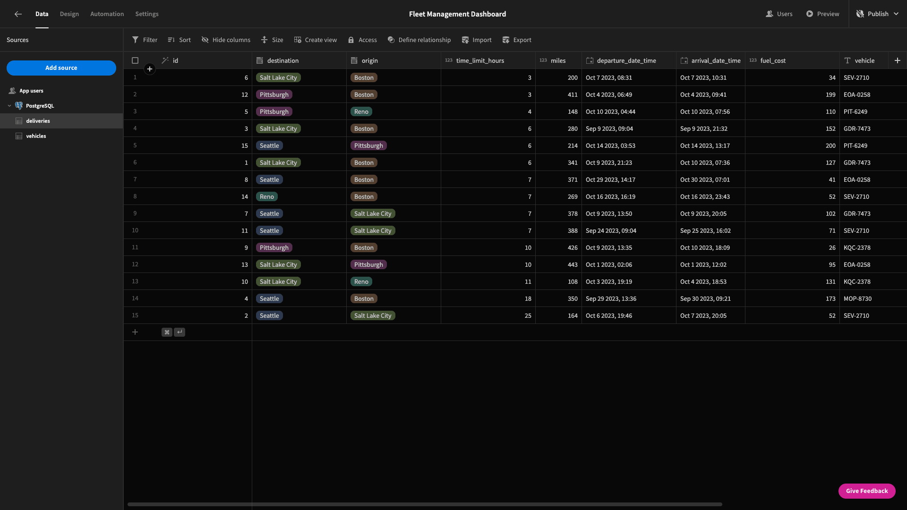This screenshot has height=510, width=907.
Task: Click Define relationship icon
Action: pos(391,40)
